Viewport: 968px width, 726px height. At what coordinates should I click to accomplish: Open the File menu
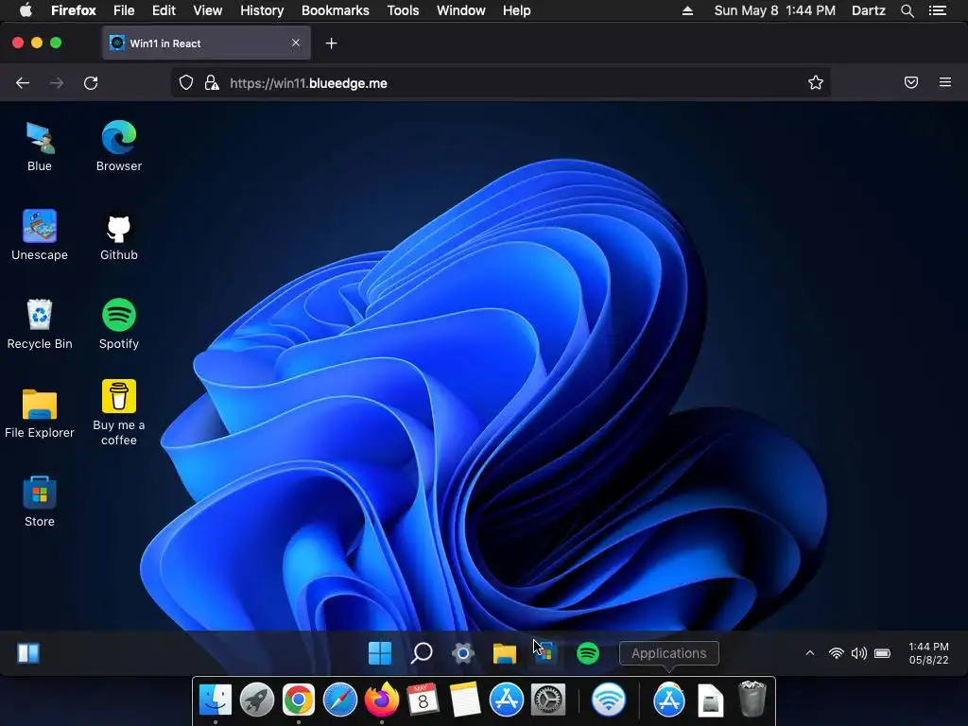[124, 10]
